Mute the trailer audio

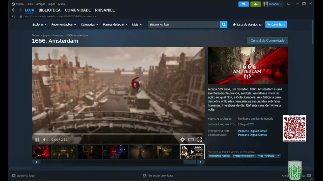pos(45,140)
